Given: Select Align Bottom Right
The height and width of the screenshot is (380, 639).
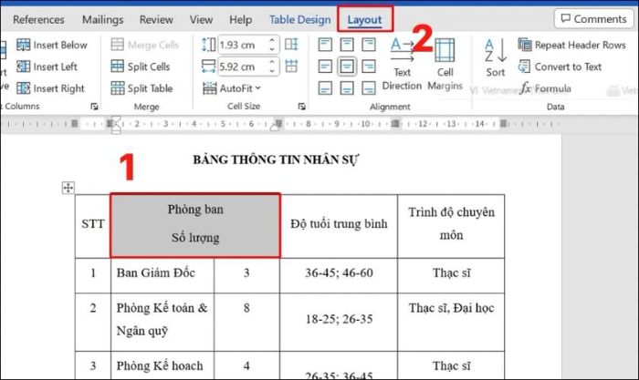Looking at the screenshot, I should (x=369, y=87).
